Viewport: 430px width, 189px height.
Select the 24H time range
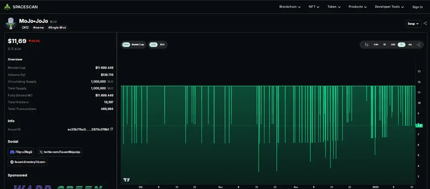pos(376,44)
